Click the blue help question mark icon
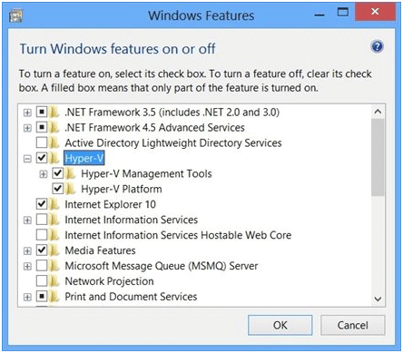Image resolution: width=403 pixels, height=353 pixels. click(x=377, y=46)
